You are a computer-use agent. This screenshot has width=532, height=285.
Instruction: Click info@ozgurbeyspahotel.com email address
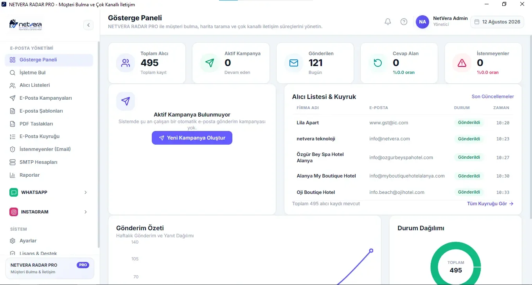pos(401,158)
